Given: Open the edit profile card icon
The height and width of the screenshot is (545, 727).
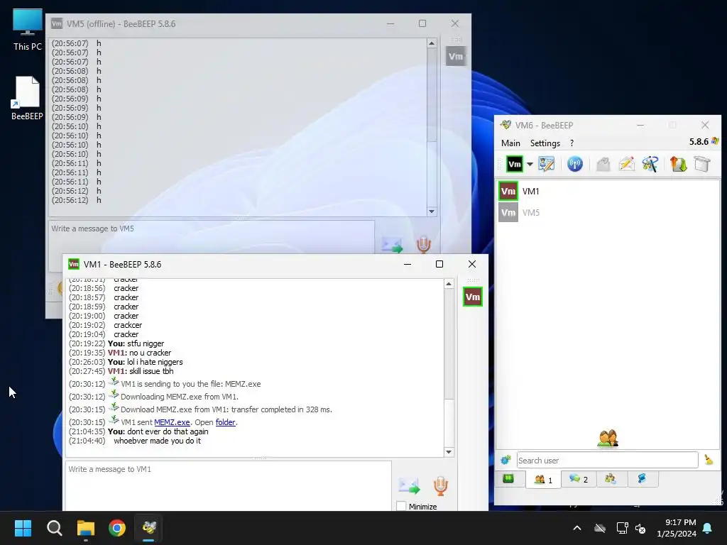Looking at the screenshot, I should tap(547, 164).
